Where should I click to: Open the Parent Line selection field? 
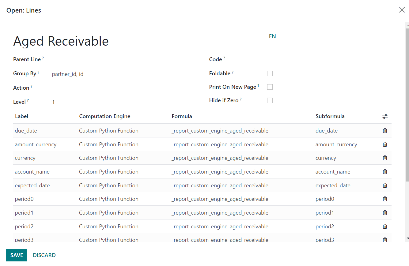(123, 59)
